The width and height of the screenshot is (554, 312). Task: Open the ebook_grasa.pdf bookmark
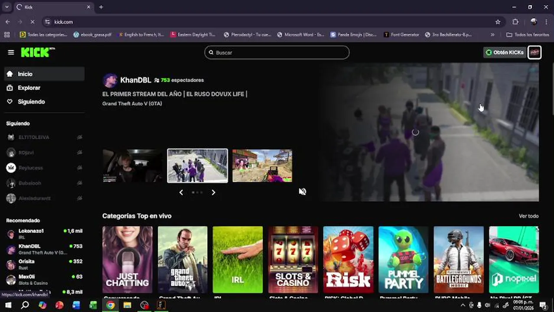92,35
